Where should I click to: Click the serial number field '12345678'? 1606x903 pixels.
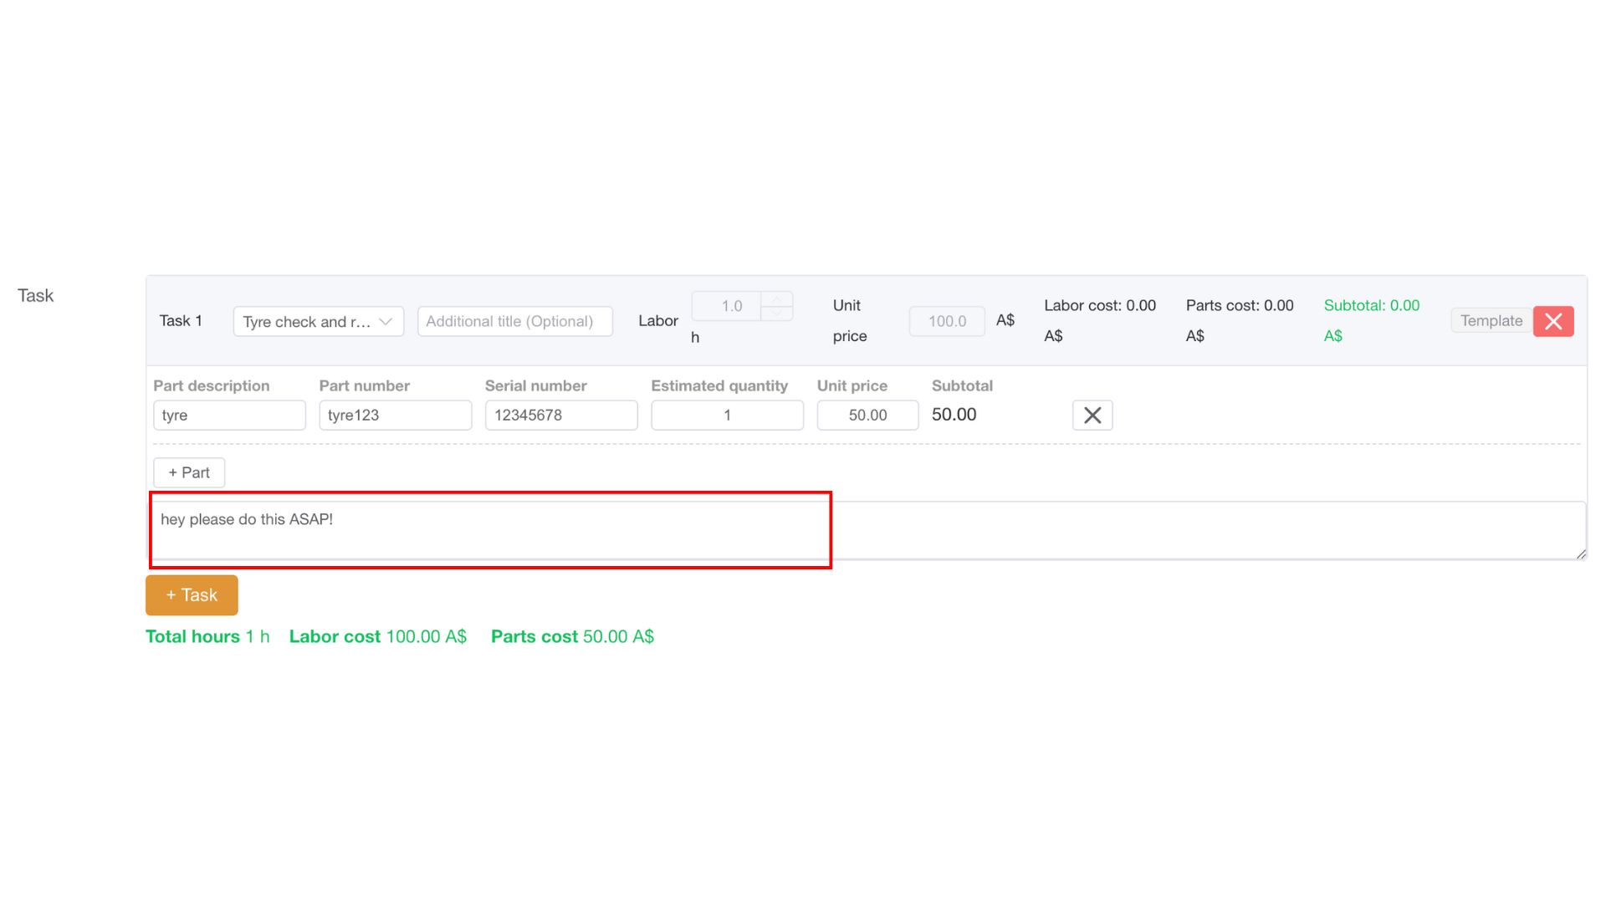coord(560,415)
